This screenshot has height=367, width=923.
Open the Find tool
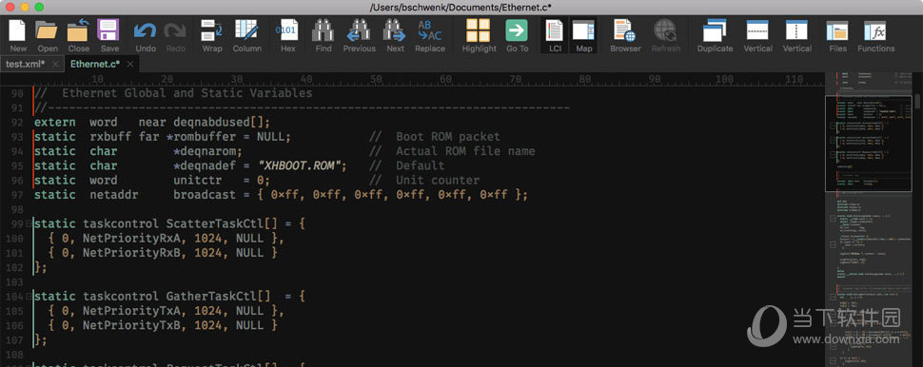324,35
